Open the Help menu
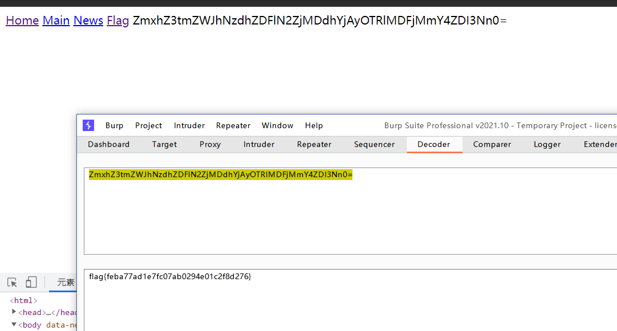 click(x=314, y=125)
